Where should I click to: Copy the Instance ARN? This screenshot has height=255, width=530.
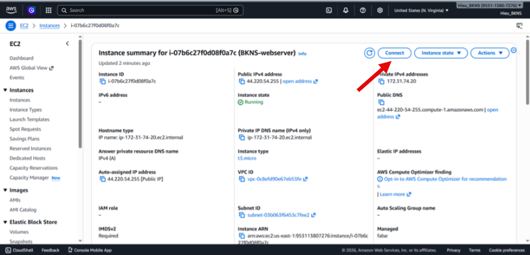[242, 236]
